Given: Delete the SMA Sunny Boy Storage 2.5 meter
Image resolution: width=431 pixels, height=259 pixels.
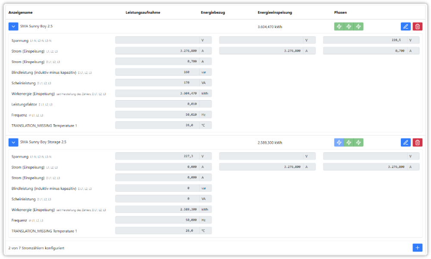Looking at the screenshot, I should click(417, 142).
